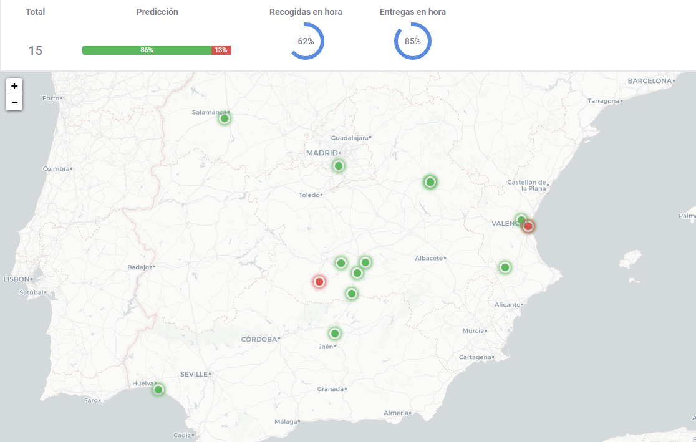Click the green 86% prediction bar segment
Screen dimensions: 696x442
coord(147,50)
